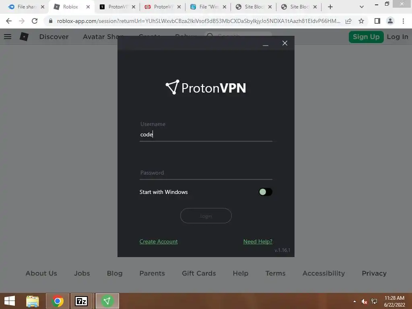Open the Need Help? link
412x309 pixels.
(258, 241)
